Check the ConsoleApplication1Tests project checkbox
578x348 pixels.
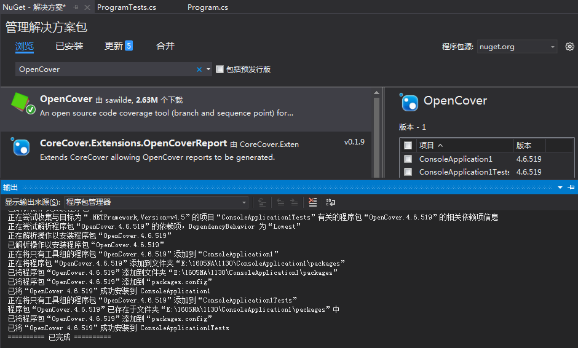[x=408, y=172]
